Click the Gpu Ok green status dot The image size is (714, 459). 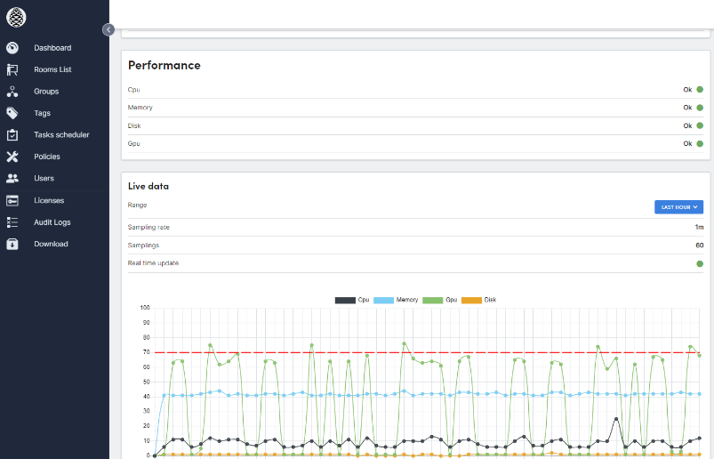(x=700, y=144)
